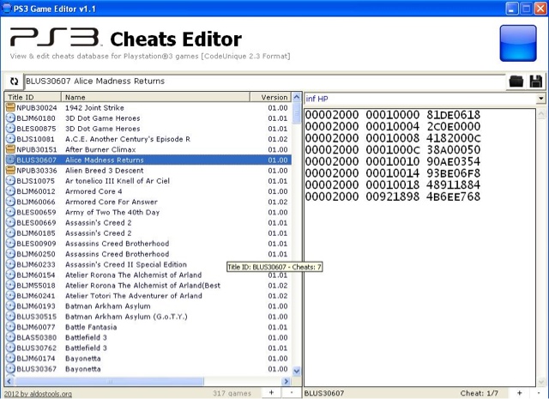This screenshot has height=399, width=549.
Task: Click the disc icon beside BLJM60250
Action: [11, 254]
